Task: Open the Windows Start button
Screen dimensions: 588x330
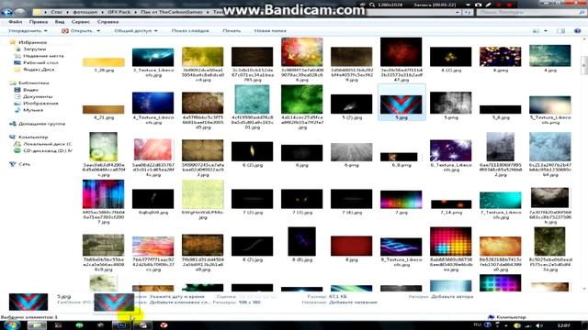Action: coord(11,325)
